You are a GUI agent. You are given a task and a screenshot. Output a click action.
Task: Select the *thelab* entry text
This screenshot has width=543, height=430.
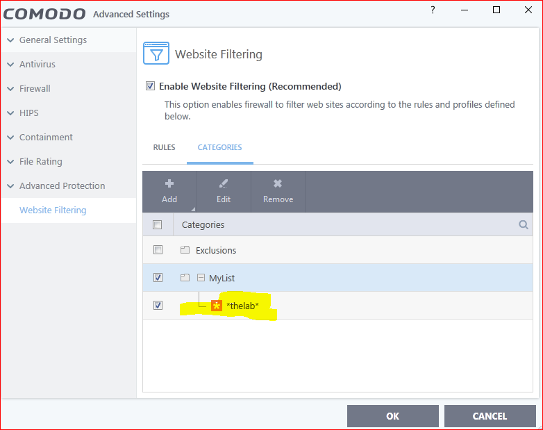[x=242, y=306]
